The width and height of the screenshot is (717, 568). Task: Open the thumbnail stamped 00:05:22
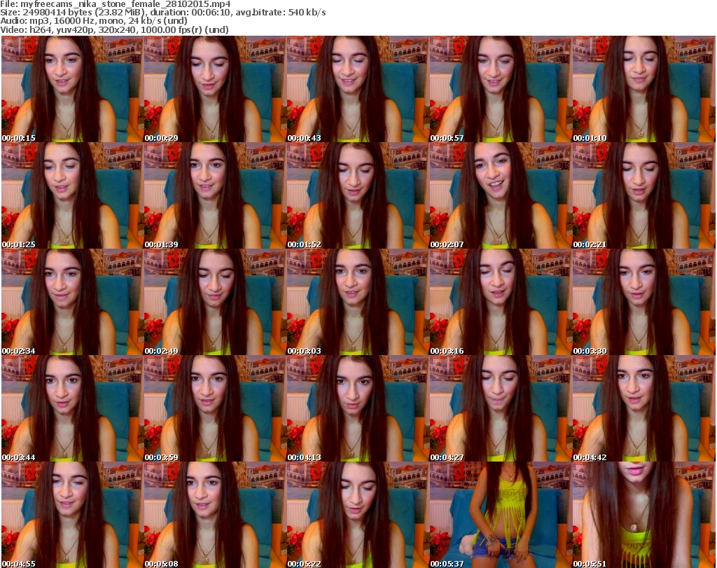(x=358, y=515)
